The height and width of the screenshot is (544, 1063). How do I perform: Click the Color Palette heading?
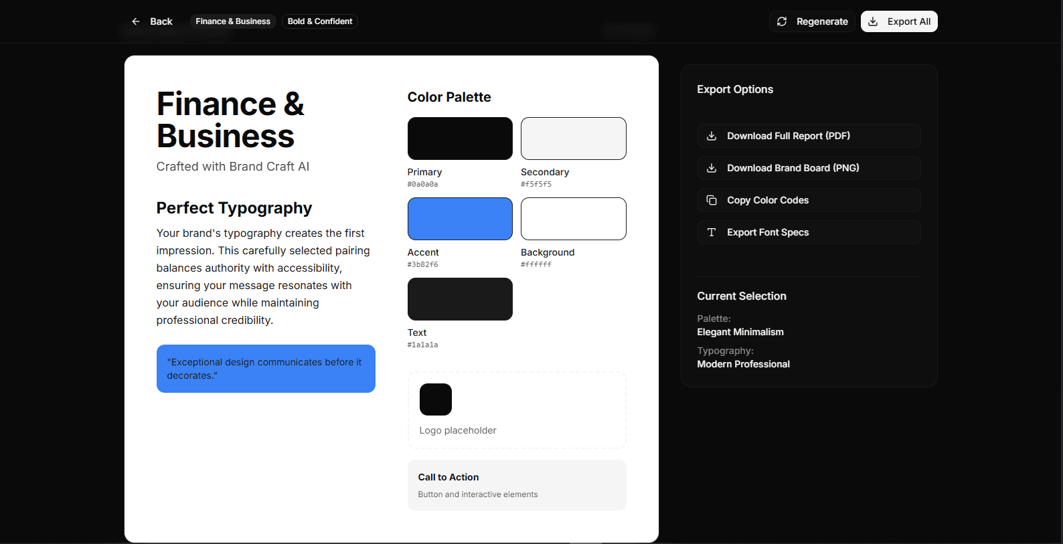click(x=449, y=97)
